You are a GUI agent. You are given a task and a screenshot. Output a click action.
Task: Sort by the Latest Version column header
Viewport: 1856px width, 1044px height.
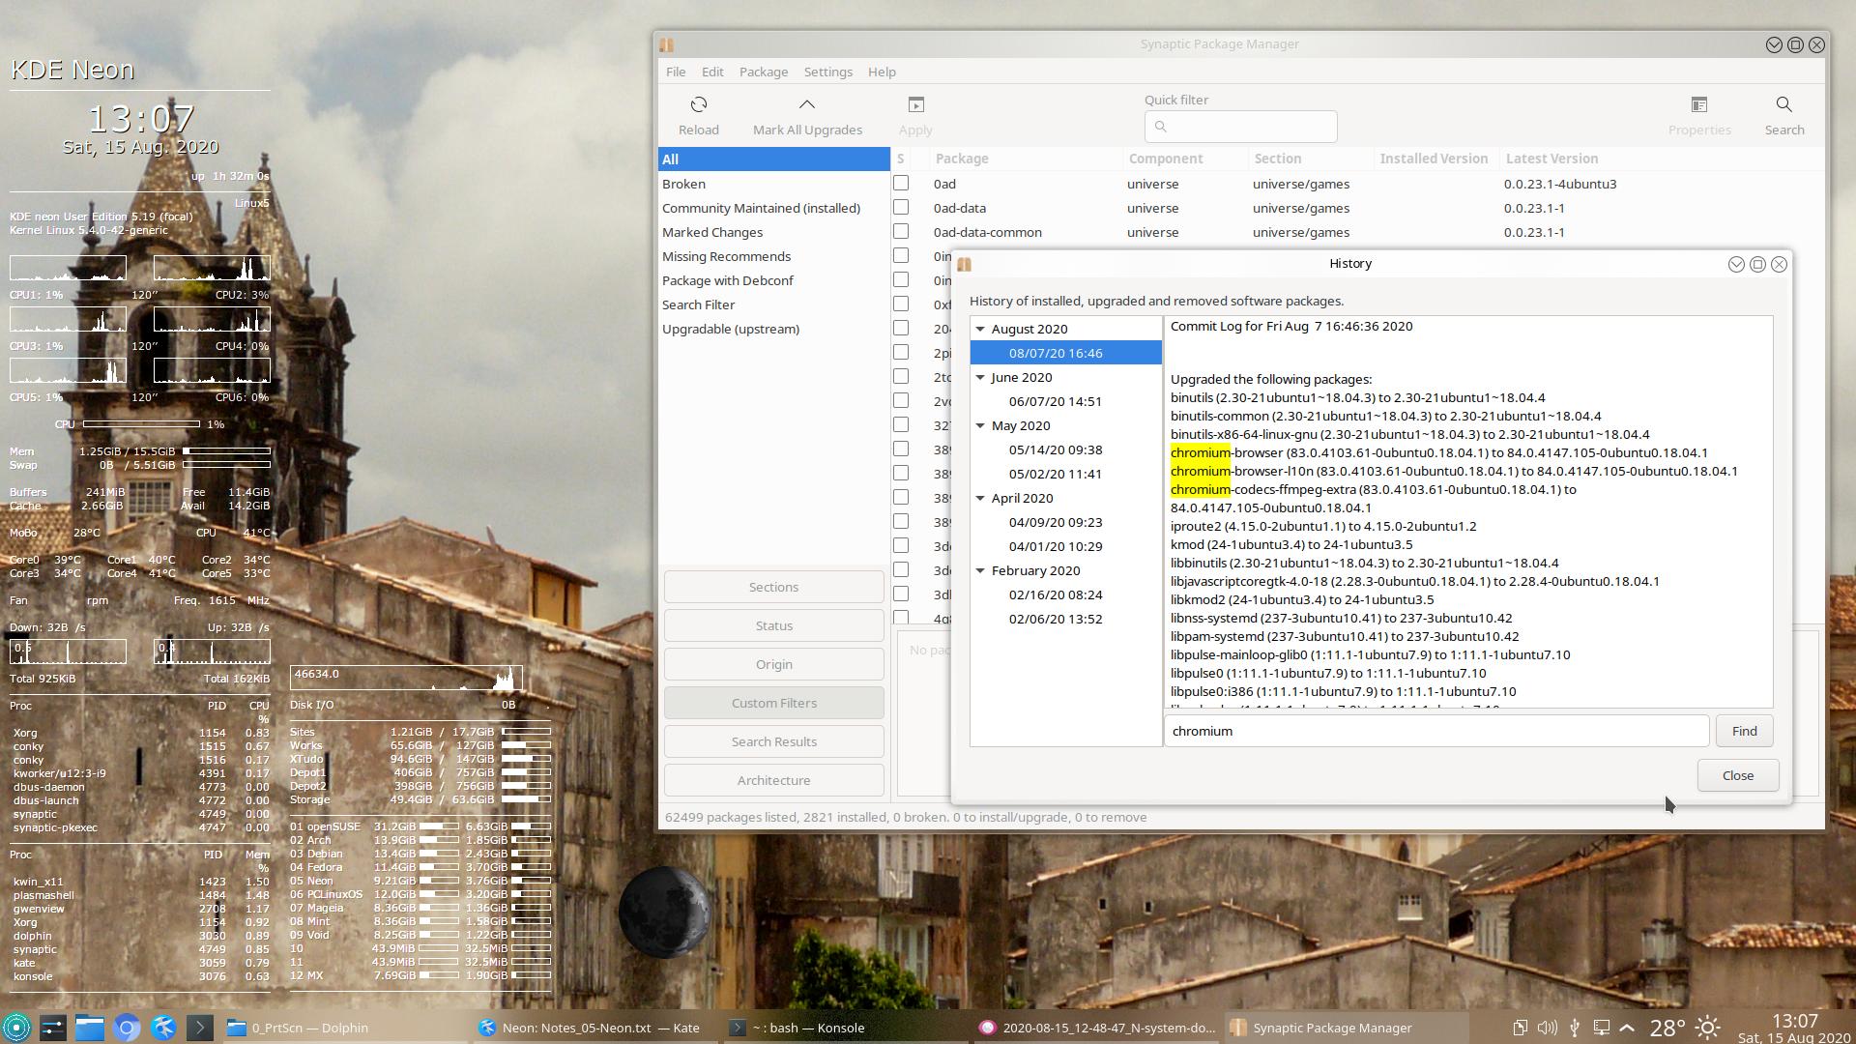point(1661,159)
